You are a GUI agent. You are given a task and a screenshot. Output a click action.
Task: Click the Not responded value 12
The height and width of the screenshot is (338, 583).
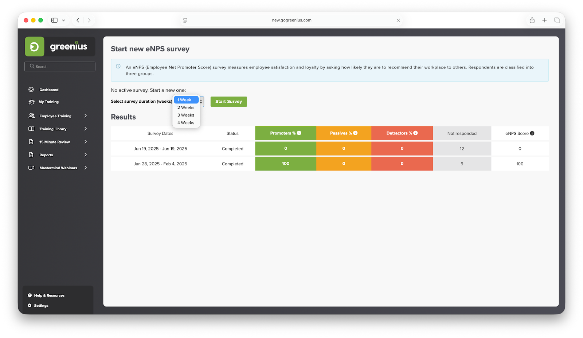pyautogui.click(x=462, y=149)
